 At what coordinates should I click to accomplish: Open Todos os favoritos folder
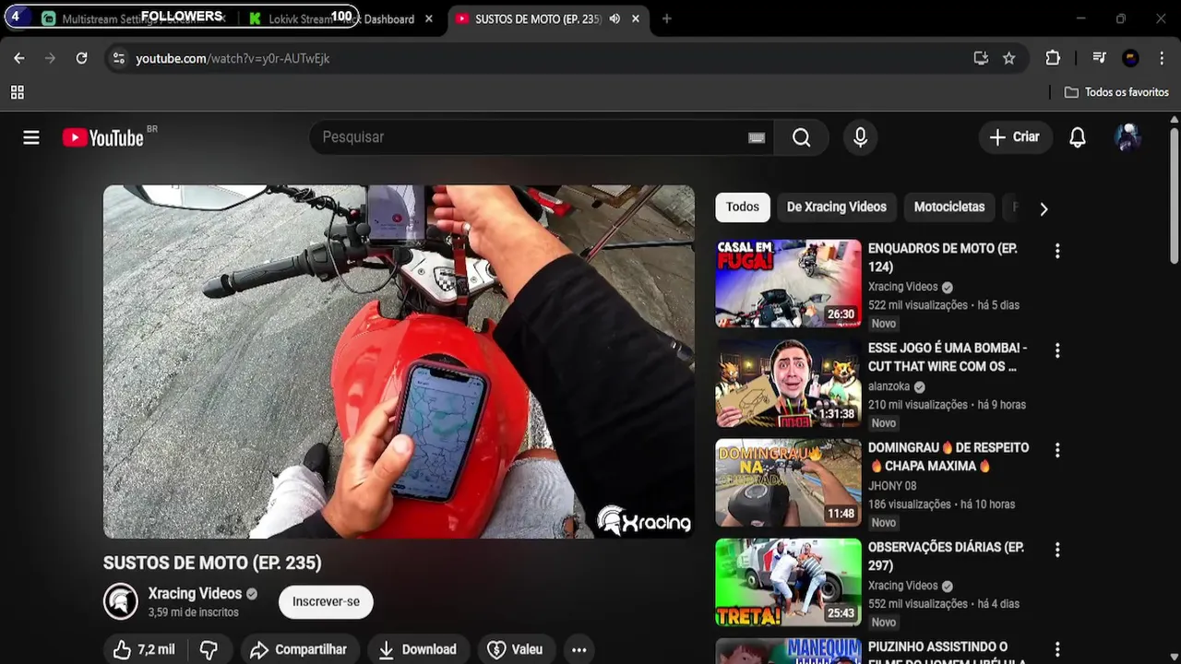coord(1116,92)
